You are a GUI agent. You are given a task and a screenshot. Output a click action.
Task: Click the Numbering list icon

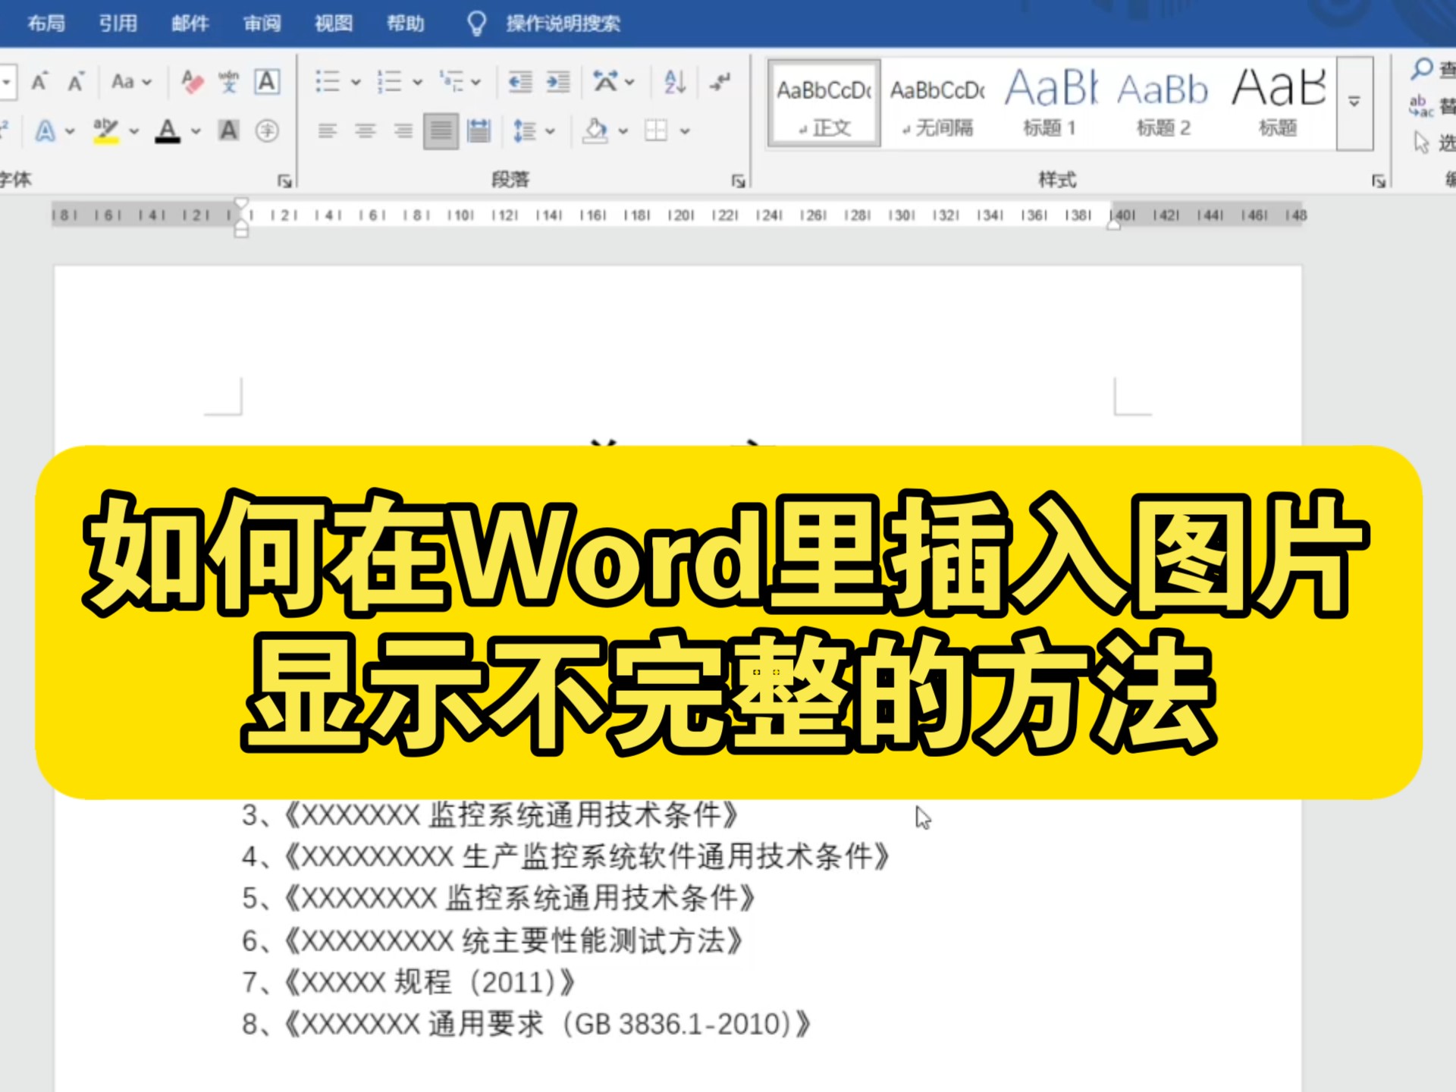point(390,81)
